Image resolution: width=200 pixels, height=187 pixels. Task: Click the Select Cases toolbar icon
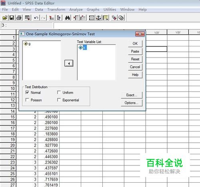[x=106, y=18]
